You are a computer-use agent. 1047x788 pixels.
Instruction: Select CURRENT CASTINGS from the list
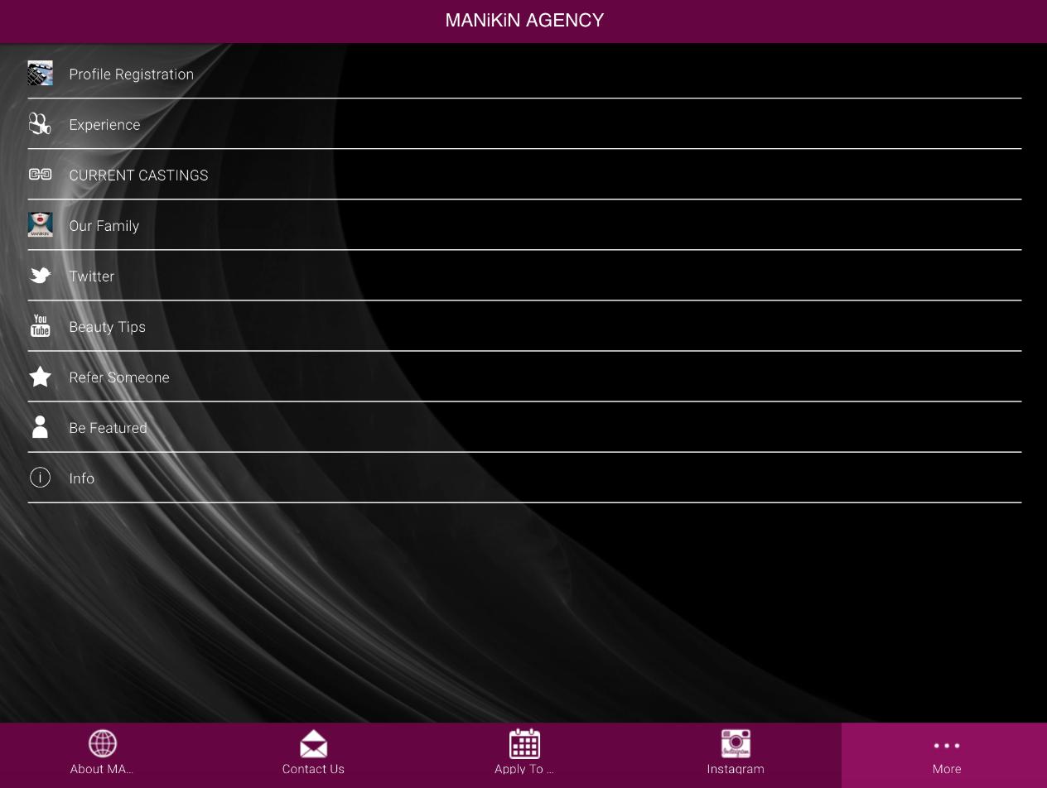click(138, 175)
